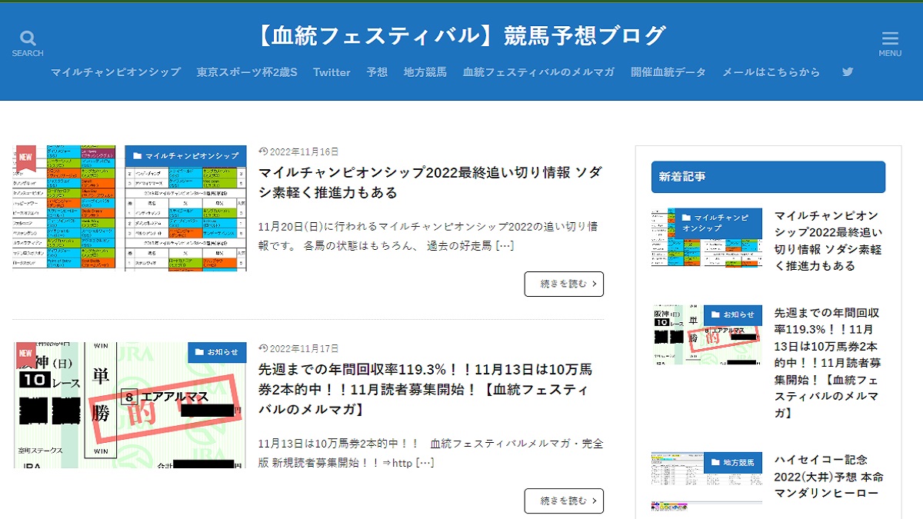The height and width of the screenshot is (519, 923).
Task: Open sidebar ハイセイコー記念2022(大井)予想 title
Action: (x=829, y=477)
